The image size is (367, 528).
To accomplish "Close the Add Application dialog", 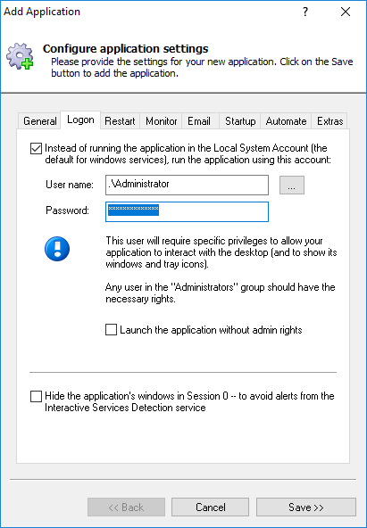I will pos(346,12).
